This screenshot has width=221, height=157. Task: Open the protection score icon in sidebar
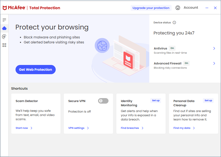(4, 37)
